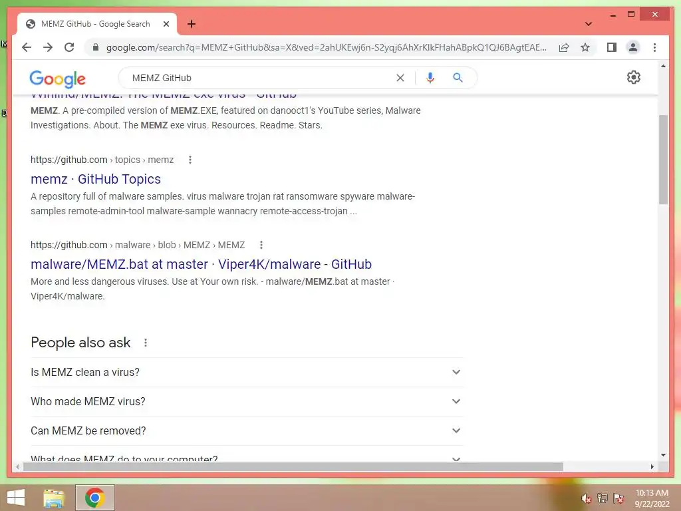681x511 pixels.
Task: Reload the Google search page
Action: [x=69, y=47]
